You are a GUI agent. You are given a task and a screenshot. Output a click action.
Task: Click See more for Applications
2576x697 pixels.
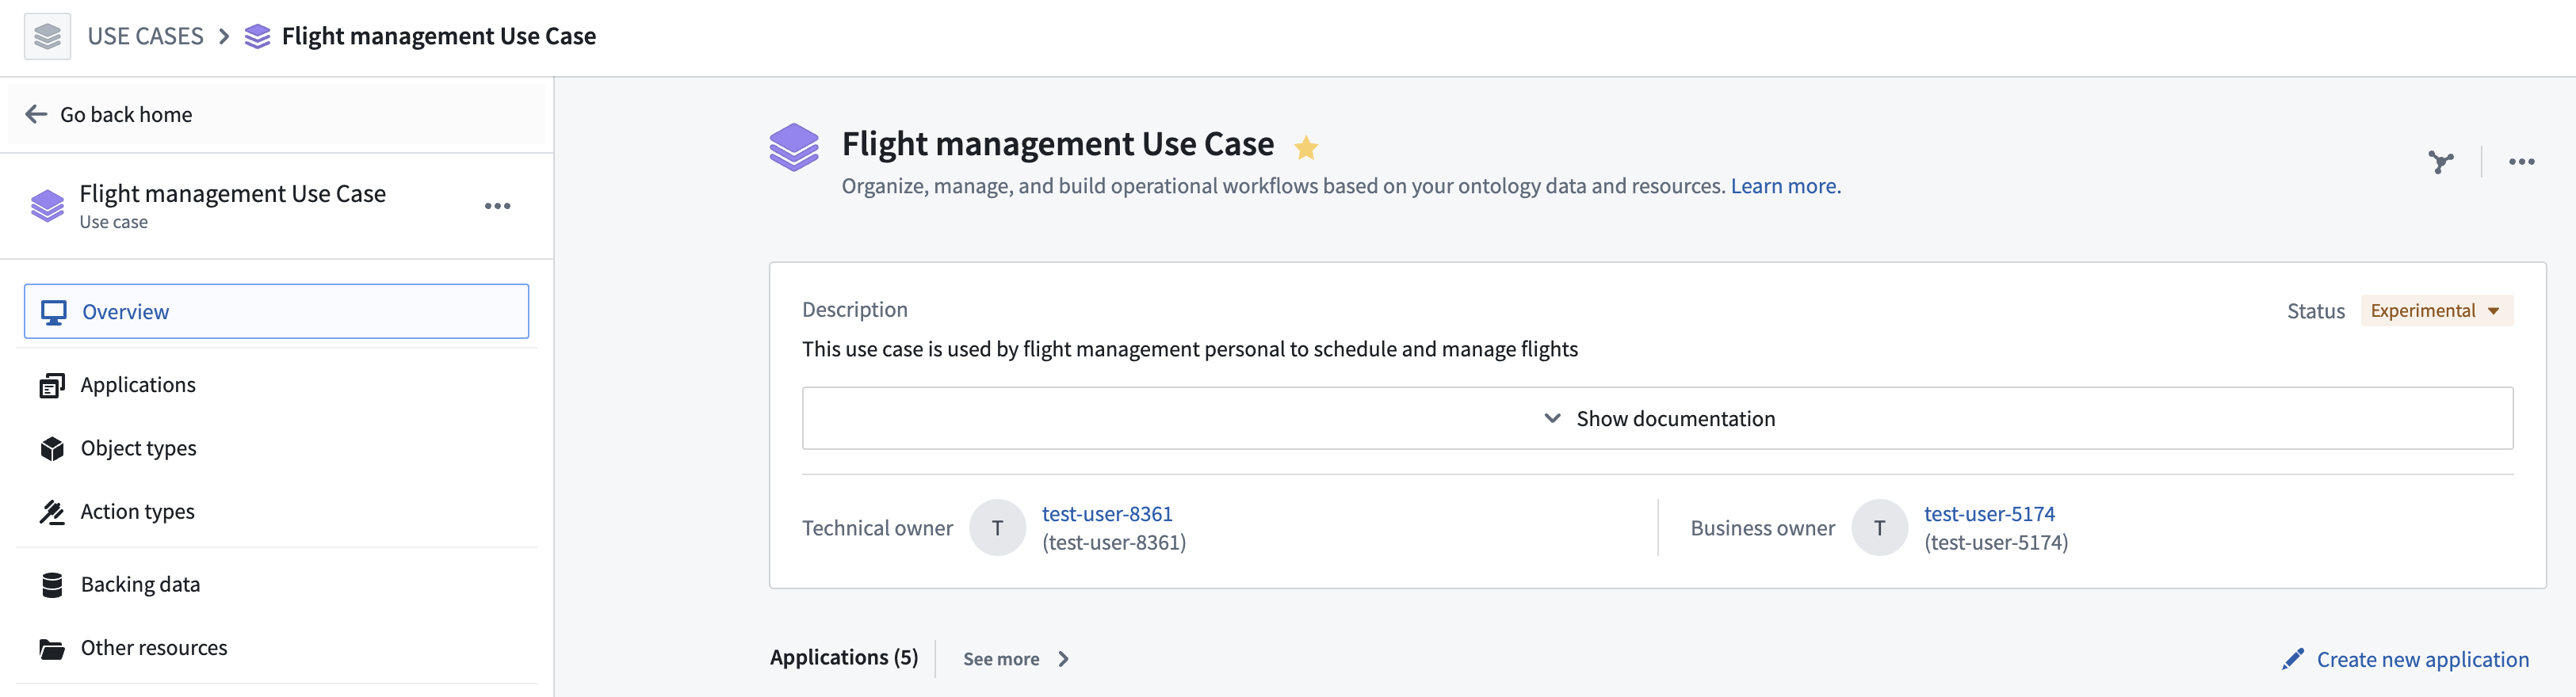coord(1001,659)
